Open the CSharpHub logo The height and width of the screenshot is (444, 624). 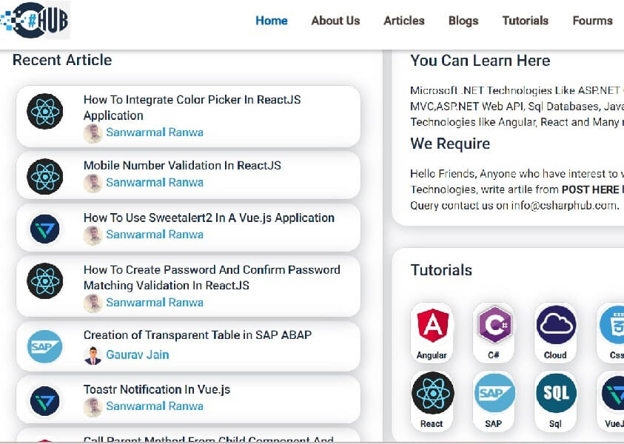click(33, 21)
